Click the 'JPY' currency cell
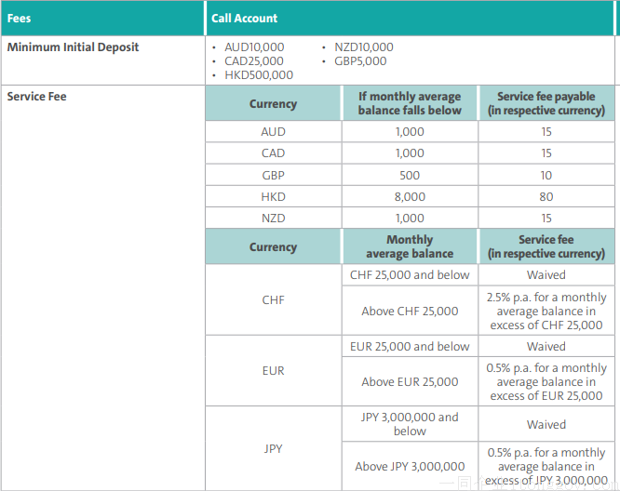Screen dimensions: 620x491 273,449
